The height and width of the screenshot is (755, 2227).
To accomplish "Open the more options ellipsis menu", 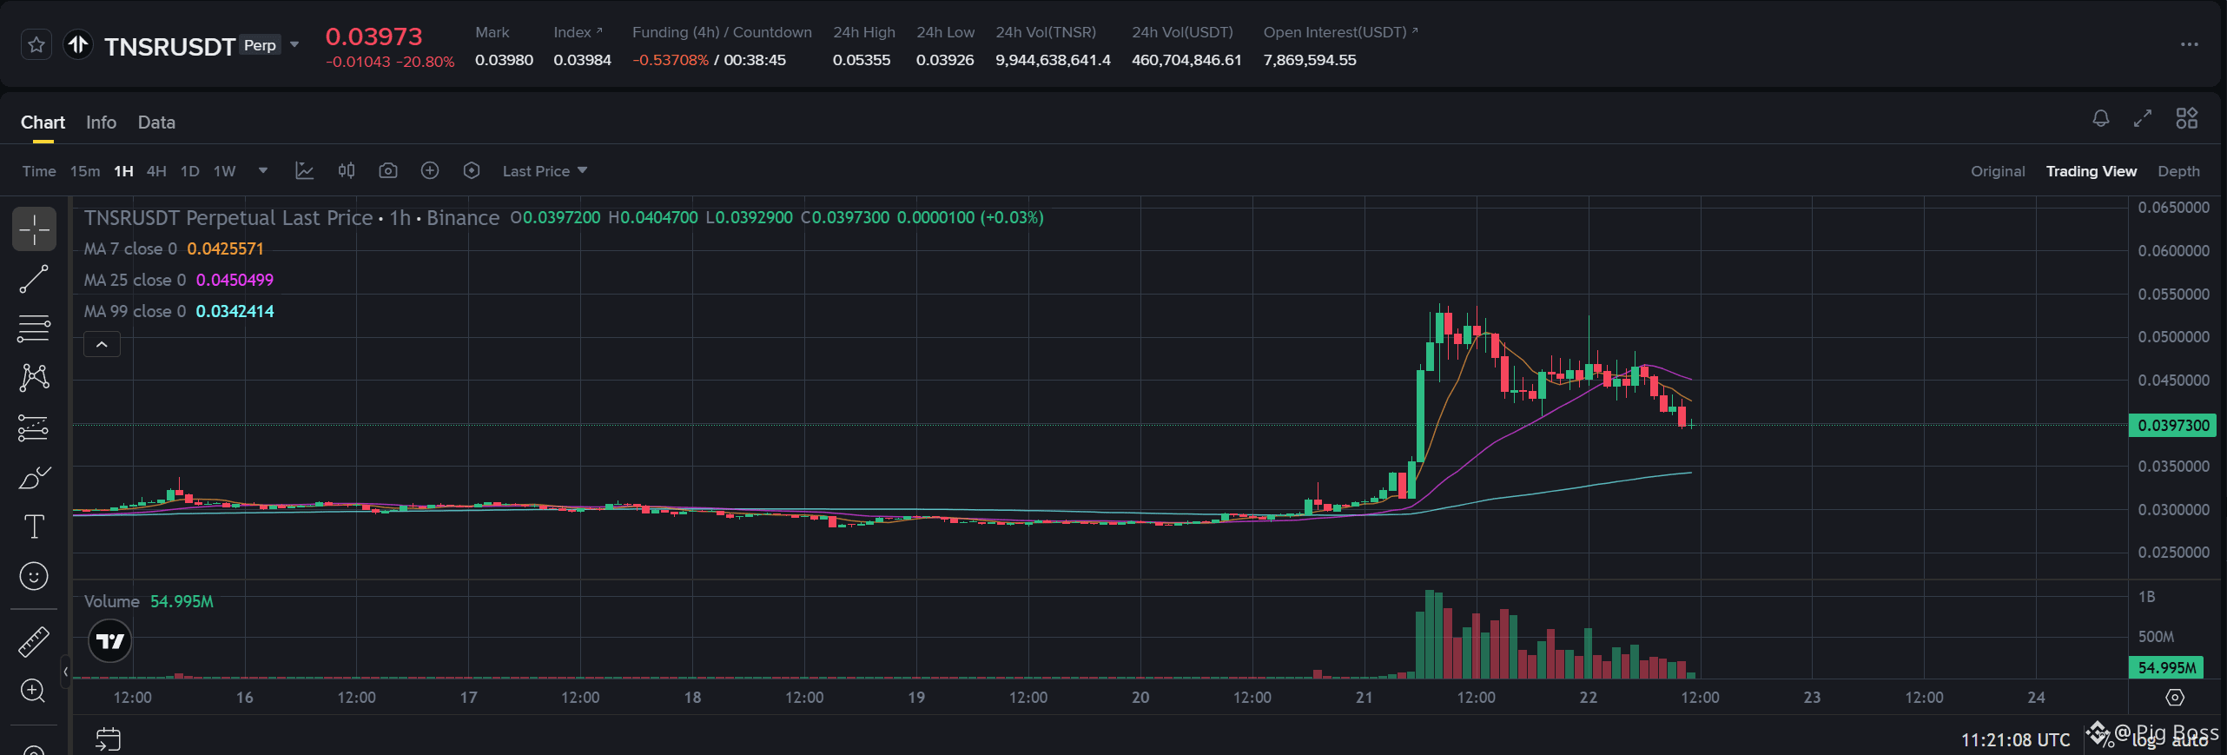I will click(x=2189, y=44).
